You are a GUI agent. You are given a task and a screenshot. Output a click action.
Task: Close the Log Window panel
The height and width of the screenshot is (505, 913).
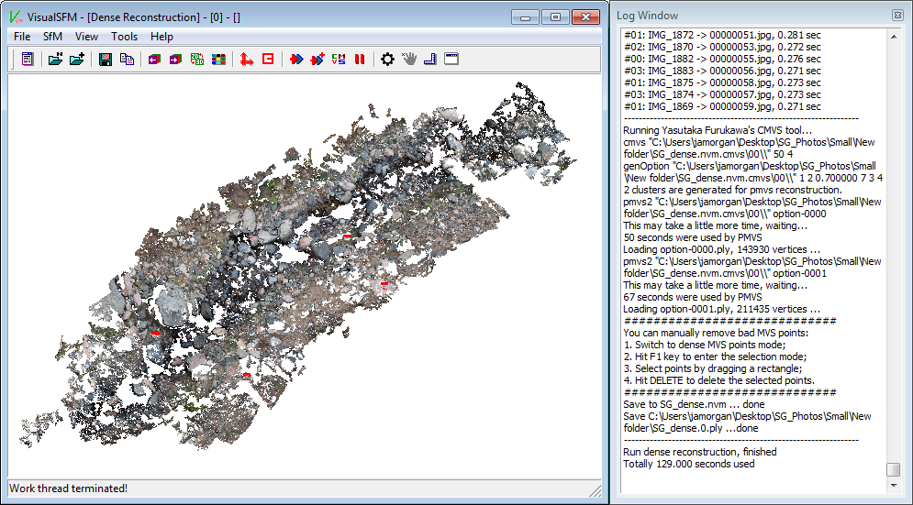click(896, 16)
